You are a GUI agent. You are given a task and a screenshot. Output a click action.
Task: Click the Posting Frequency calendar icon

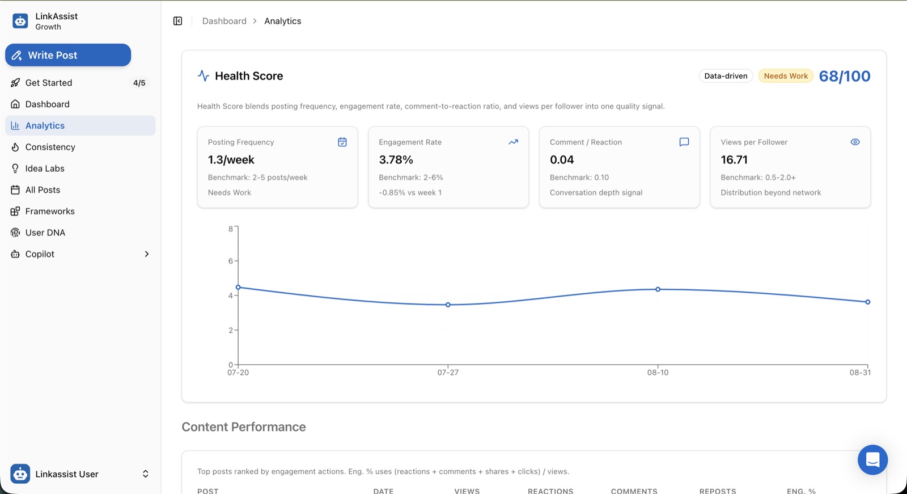pos(342,142)
